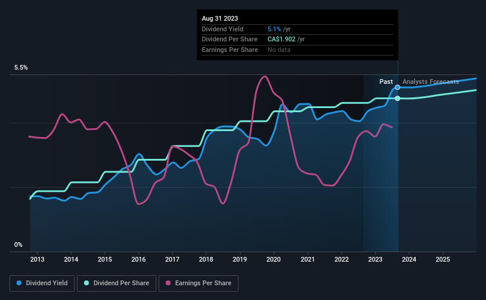Click the 'Analysts Forecasts' label
This screenshot has height=300, width=486.
click(x=430, y=81)
